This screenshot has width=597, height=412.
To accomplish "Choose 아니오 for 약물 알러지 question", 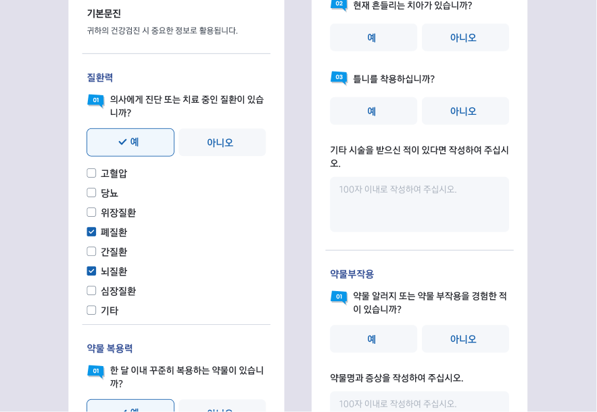I will pyautogui.click(x=465, y=338).
